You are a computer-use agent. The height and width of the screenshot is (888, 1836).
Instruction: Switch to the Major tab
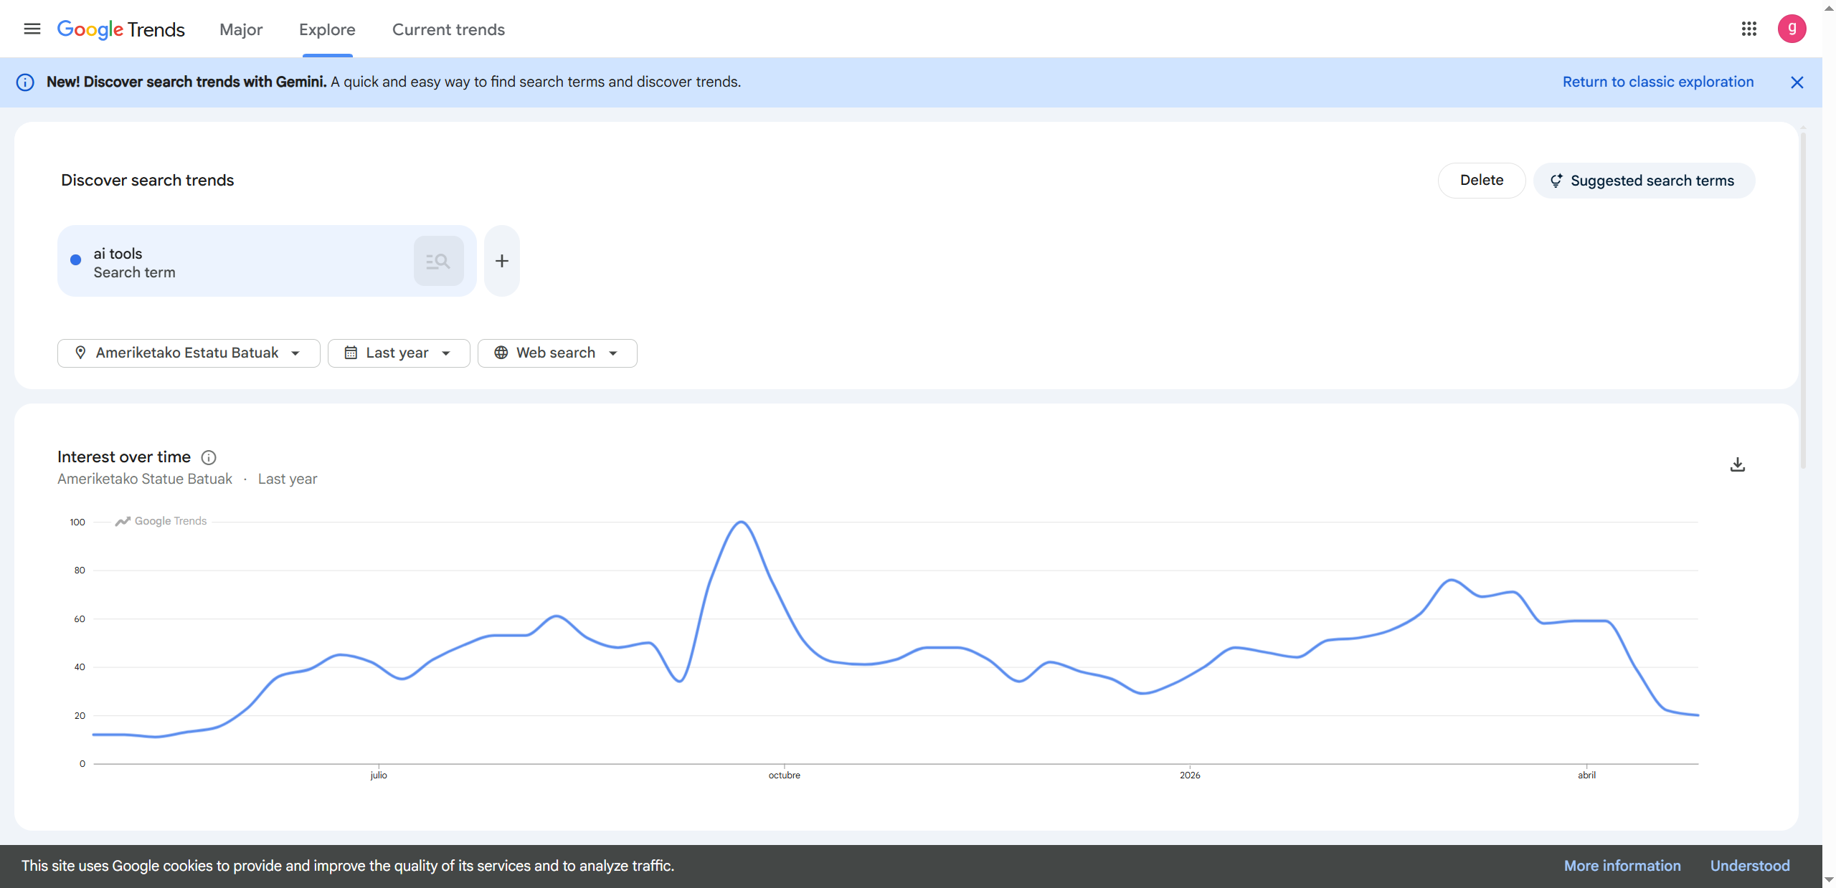(x=241, y=29)
